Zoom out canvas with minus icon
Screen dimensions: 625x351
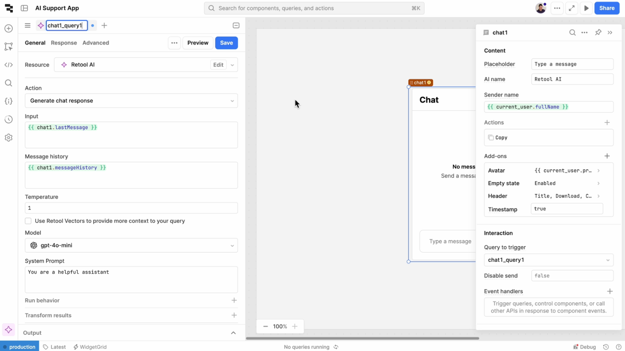(x=266, y=326)
